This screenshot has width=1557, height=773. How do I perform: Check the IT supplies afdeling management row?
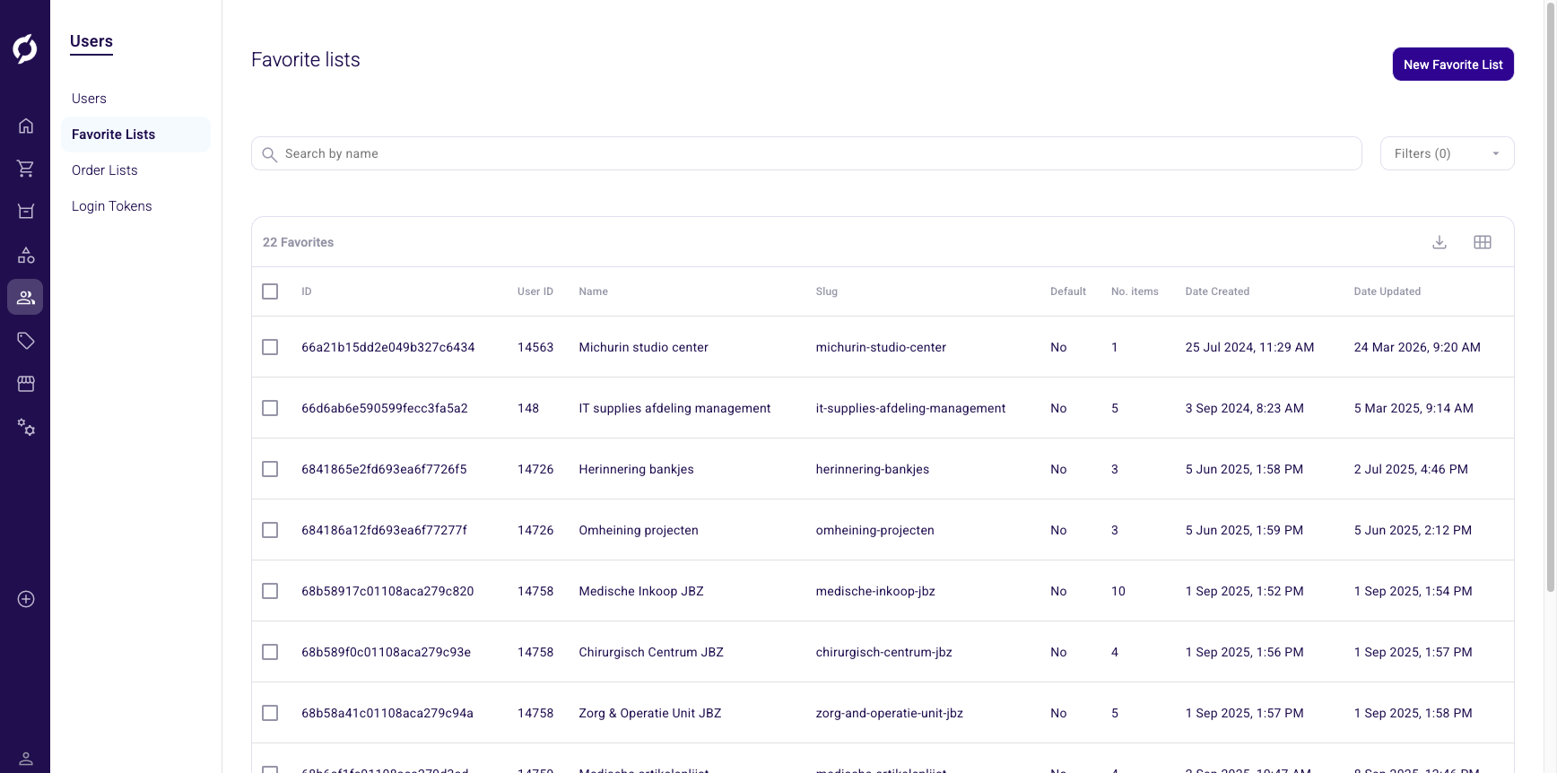270,408
